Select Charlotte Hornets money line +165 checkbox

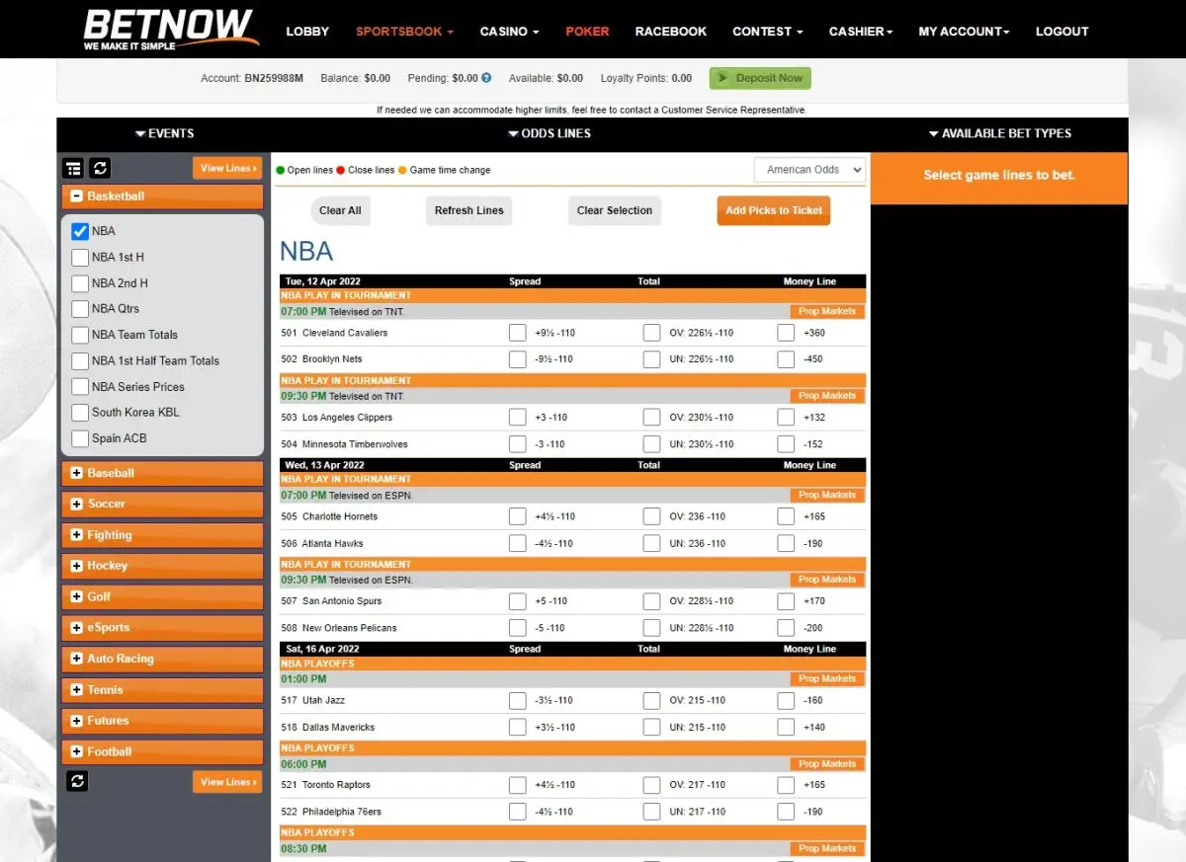(x=786, y=516)
